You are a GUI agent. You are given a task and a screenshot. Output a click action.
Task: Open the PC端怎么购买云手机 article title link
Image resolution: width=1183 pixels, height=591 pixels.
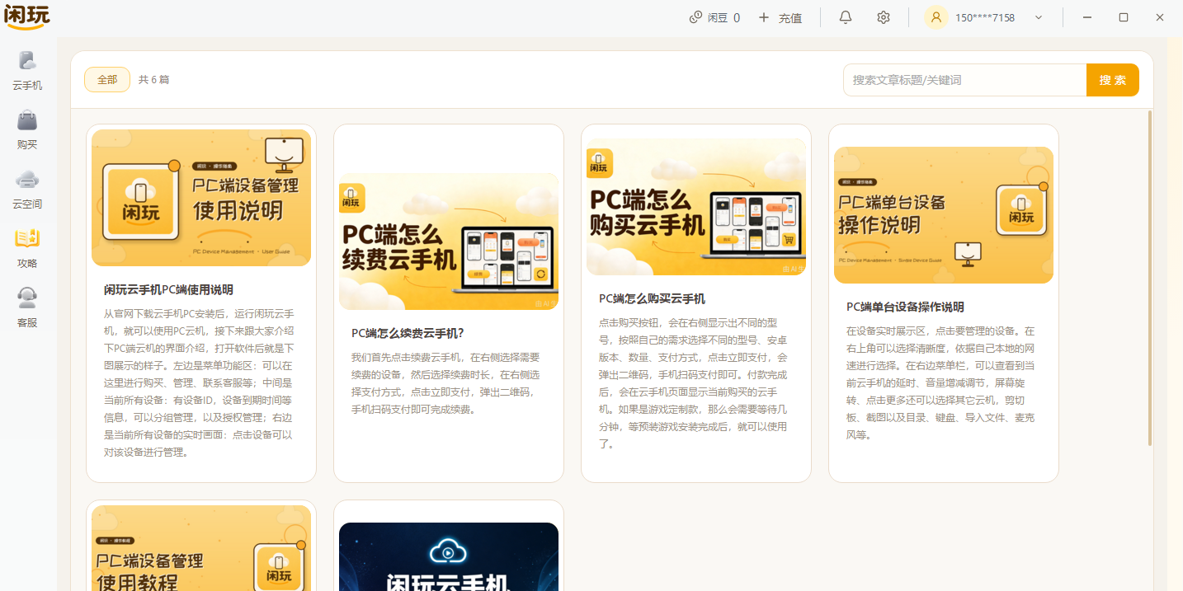click(x=653, y=298)
